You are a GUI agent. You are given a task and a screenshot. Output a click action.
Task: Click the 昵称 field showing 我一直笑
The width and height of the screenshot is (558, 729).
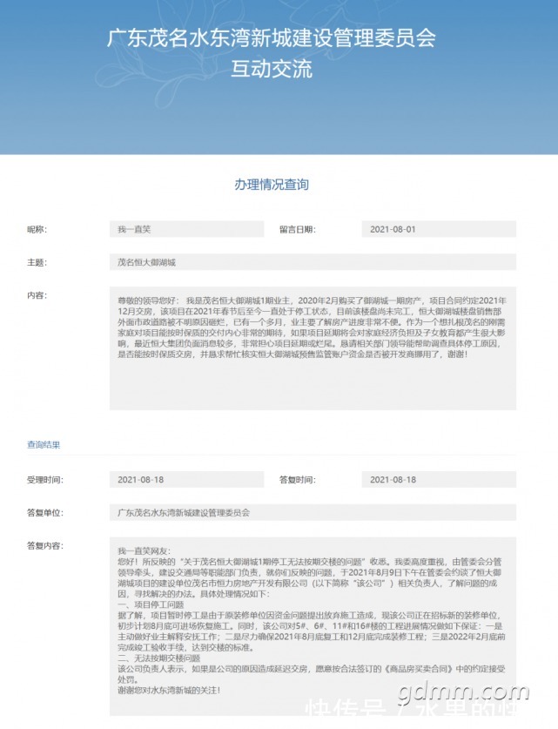(x=187, y=229)
